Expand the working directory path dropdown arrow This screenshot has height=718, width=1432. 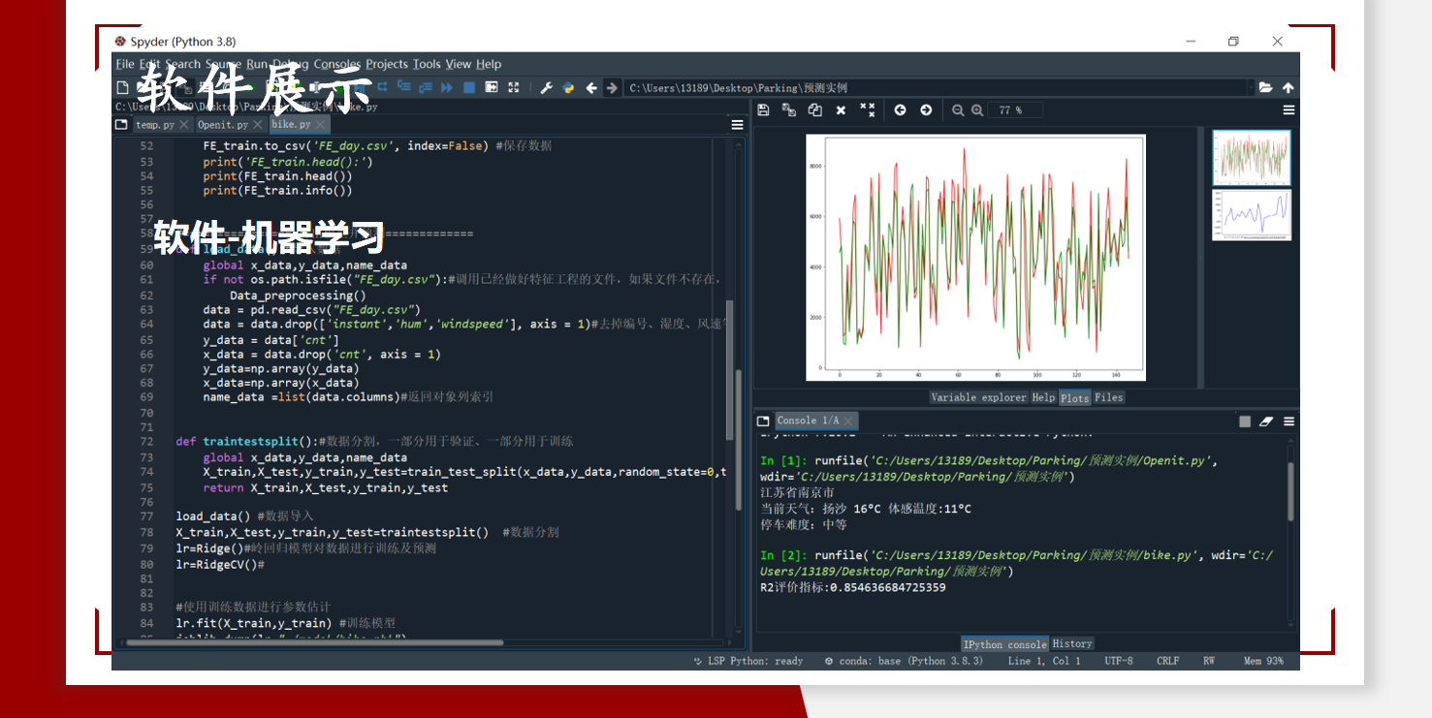tap(1251, 87)
